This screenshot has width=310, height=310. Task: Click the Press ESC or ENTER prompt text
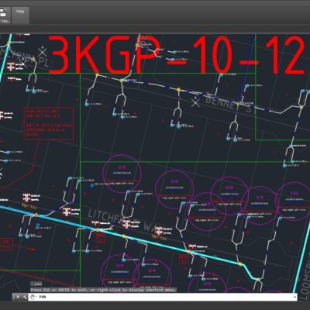click(104, 290)
